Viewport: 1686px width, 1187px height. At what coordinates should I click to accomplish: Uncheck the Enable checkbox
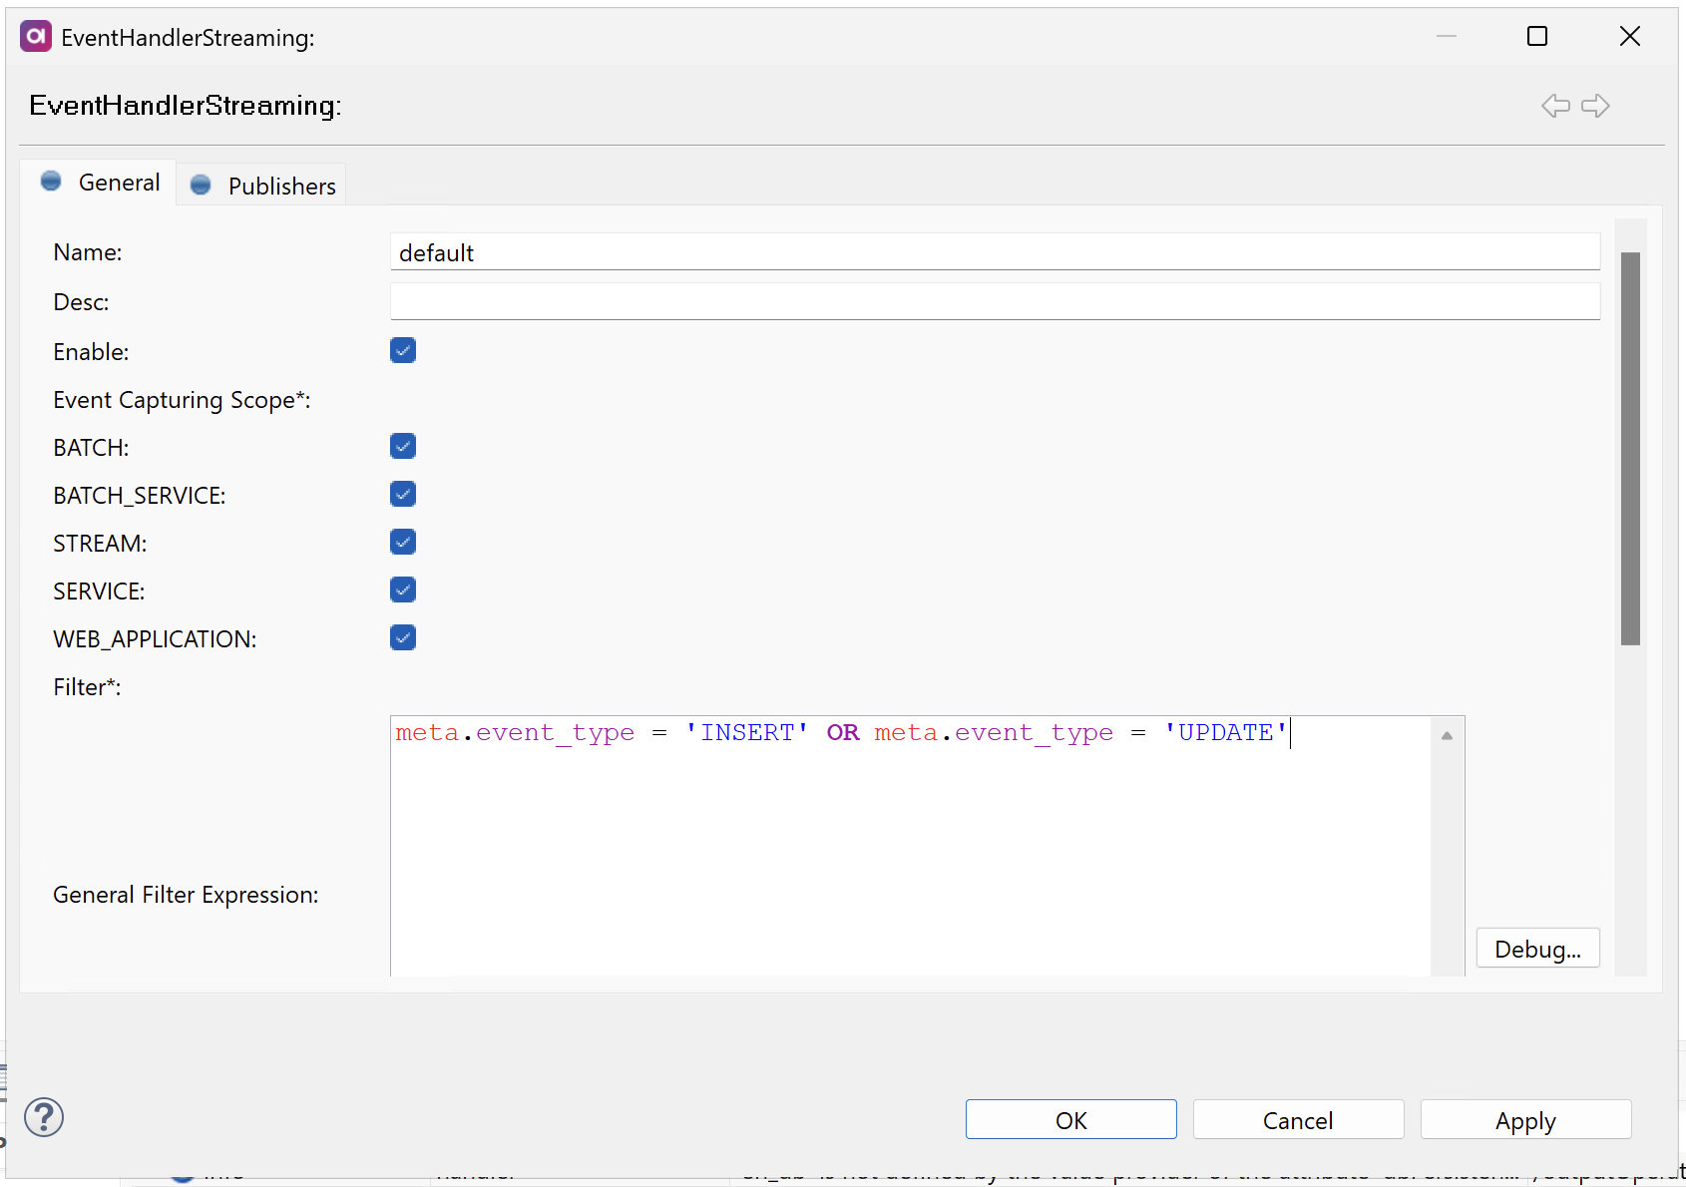coord(403,350)
